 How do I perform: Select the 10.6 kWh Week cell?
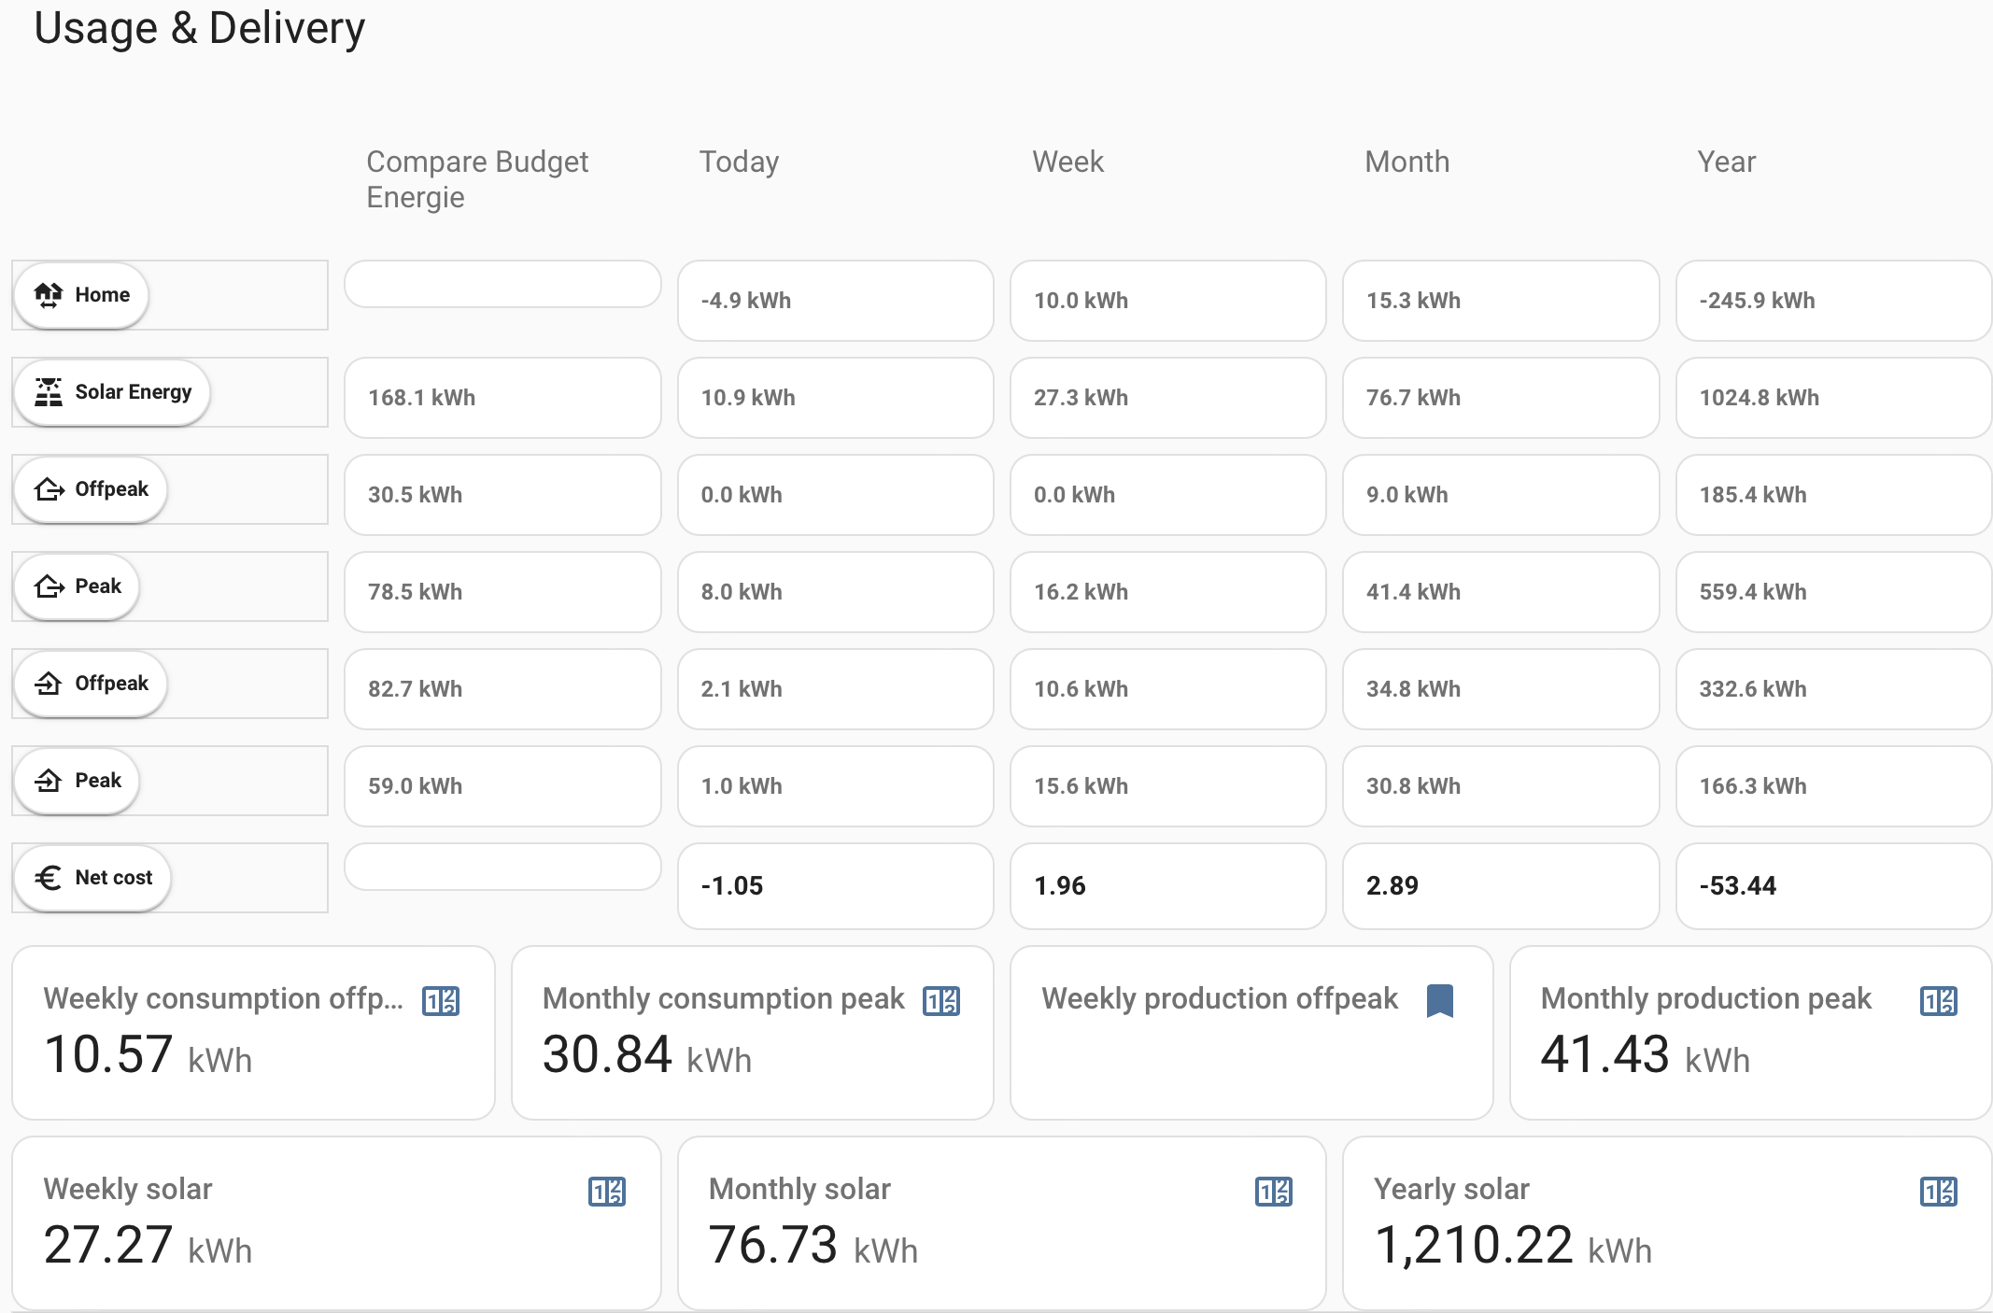point(1167,689)
